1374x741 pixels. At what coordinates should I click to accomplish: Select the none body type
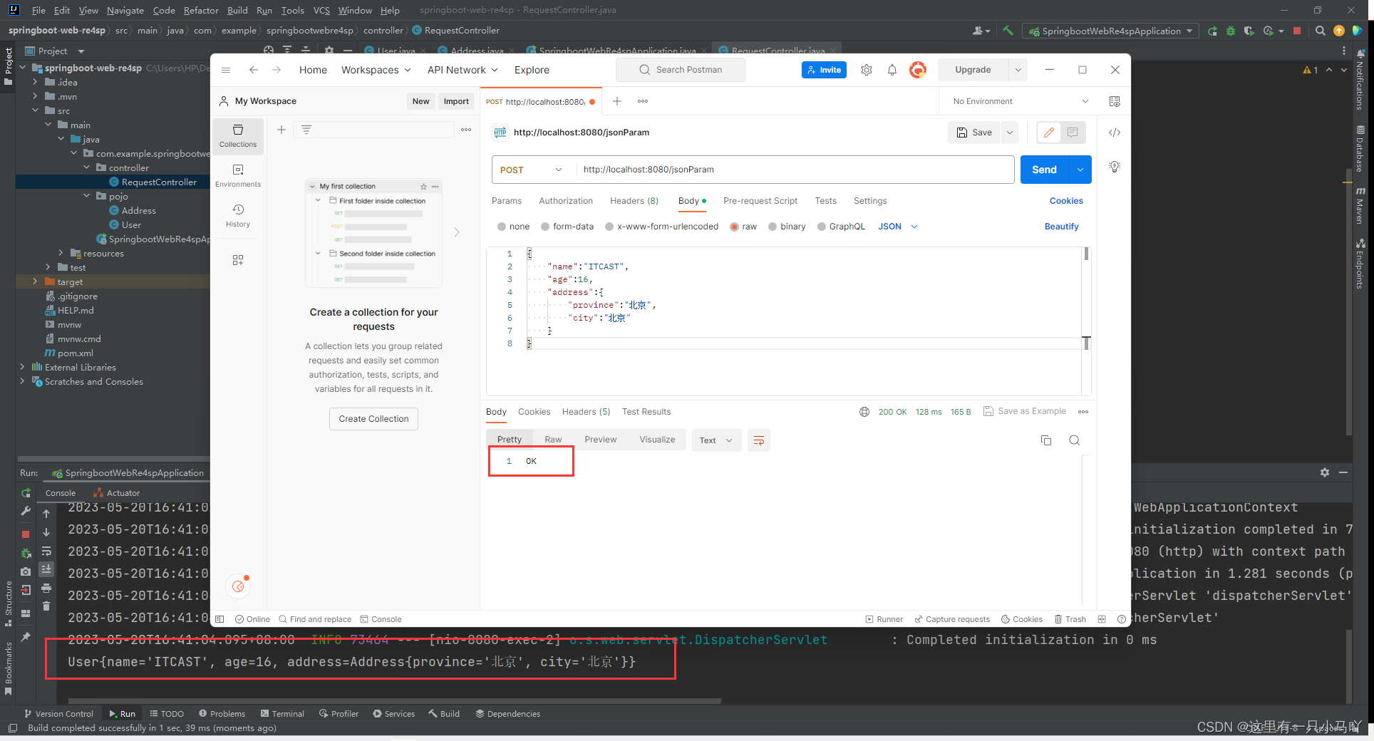point(513,227)
